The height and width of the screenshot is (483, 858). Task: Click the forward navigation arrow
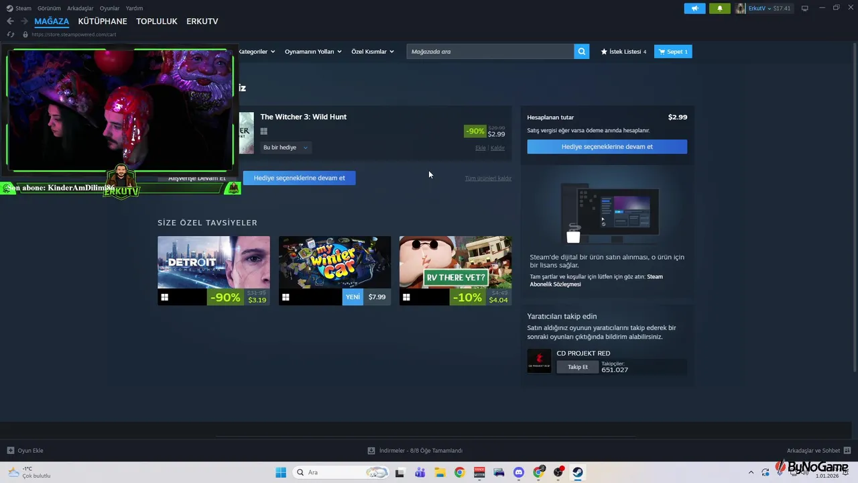pyautogui.click(x=25, y=21)
